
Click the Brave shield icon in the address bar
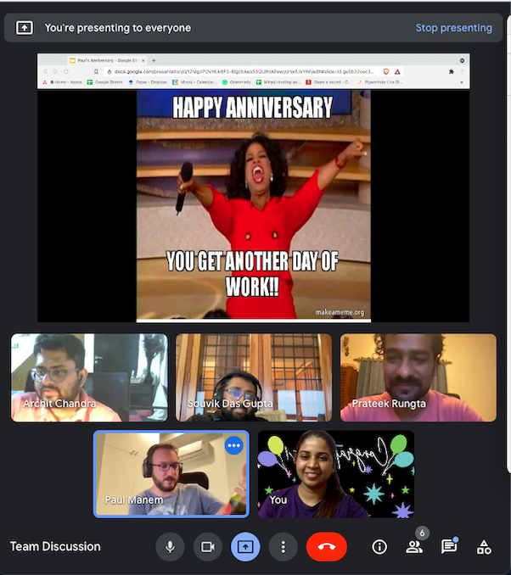tap(386, 71)
